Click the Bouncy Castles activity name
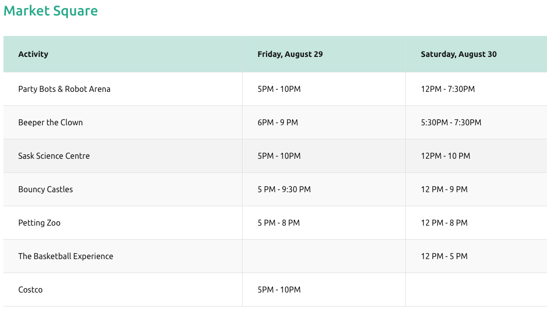Viewport: 547px width, 314px height. pyautogui.click(x=45, y=189)
